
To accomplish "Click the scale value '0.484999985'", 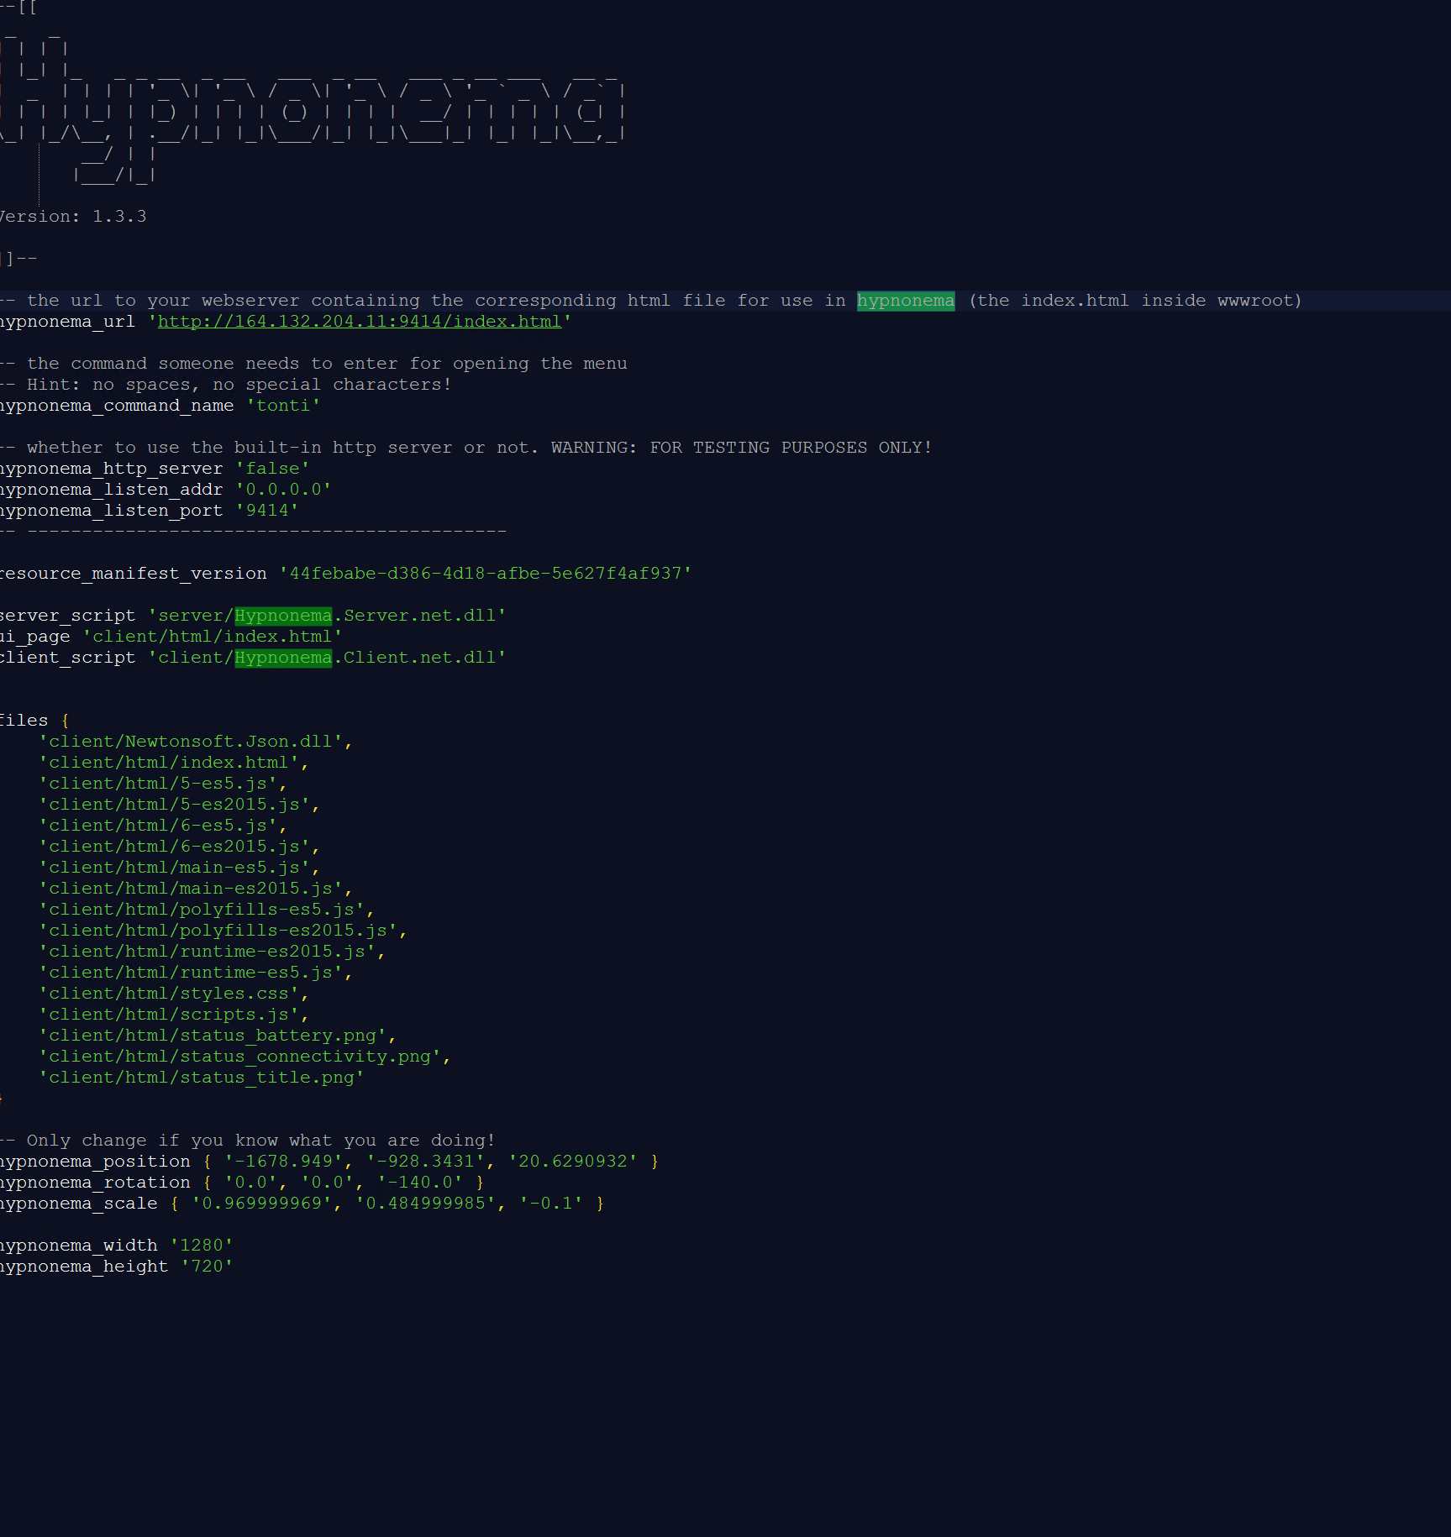I will [x=425, y=1204].
